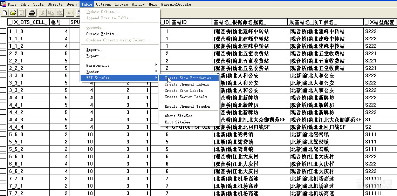Image resolution: width=397 pixels, height=196 pixels.
Task: Open the Browse menu
Action: pyautogui.click(x=121, y=4)
